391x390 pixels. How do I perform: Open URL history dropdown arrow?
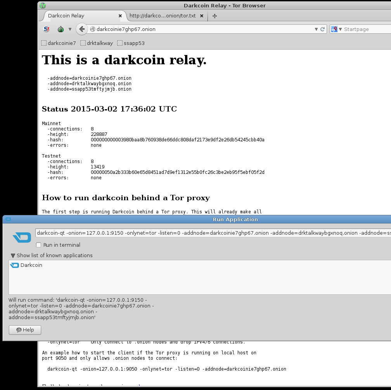coord(316,29)
